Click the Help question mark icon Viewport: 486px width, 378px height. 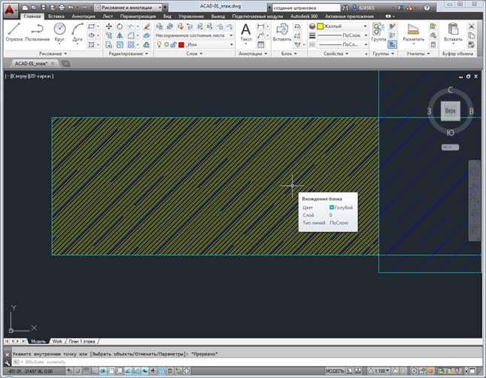point(427,8)
